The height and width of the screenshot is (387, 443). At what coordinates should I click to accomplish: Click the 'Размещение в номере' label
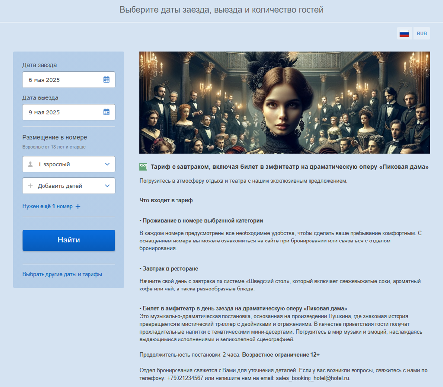[54, 137]
